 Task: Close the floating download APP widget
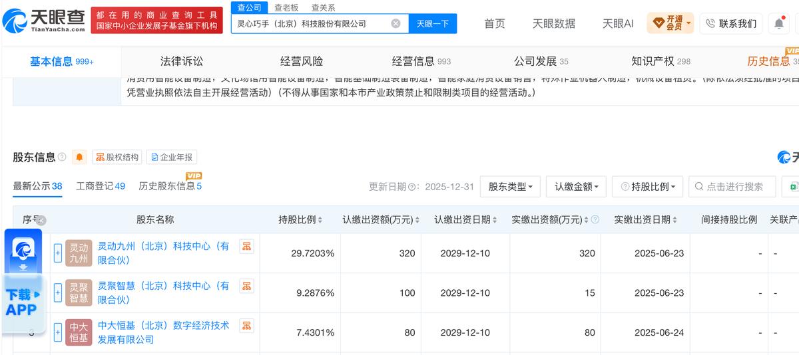pos(41,221)
